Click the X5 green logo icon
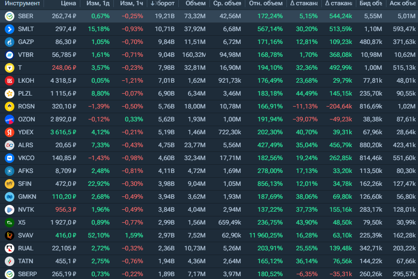 (x=10, y=223)
